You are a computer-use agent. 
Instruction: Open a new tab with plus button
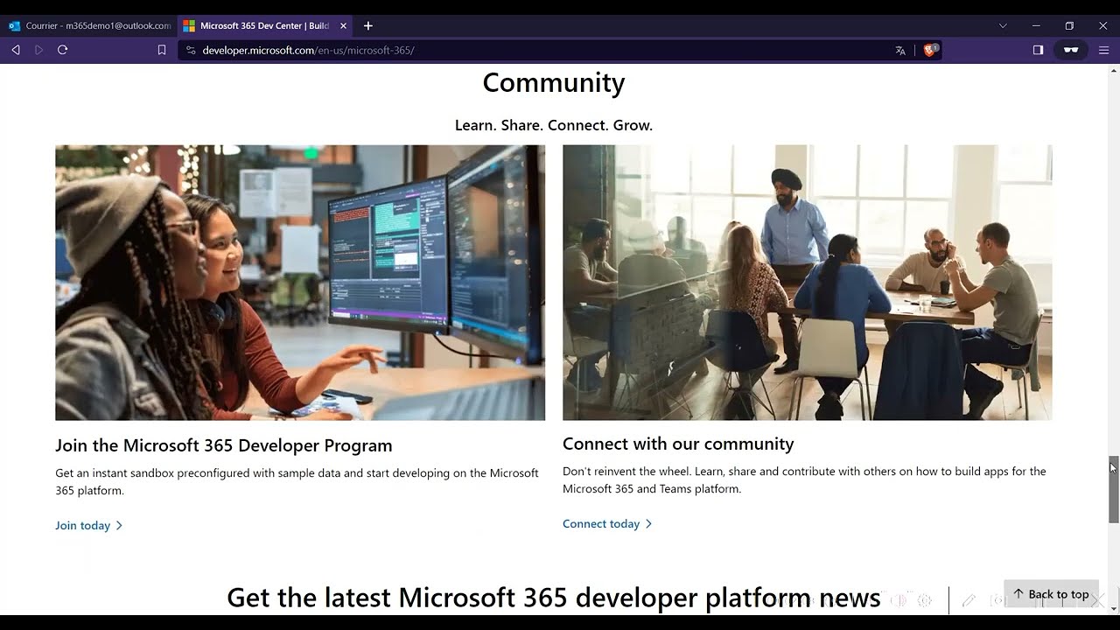tap(368, 25)
